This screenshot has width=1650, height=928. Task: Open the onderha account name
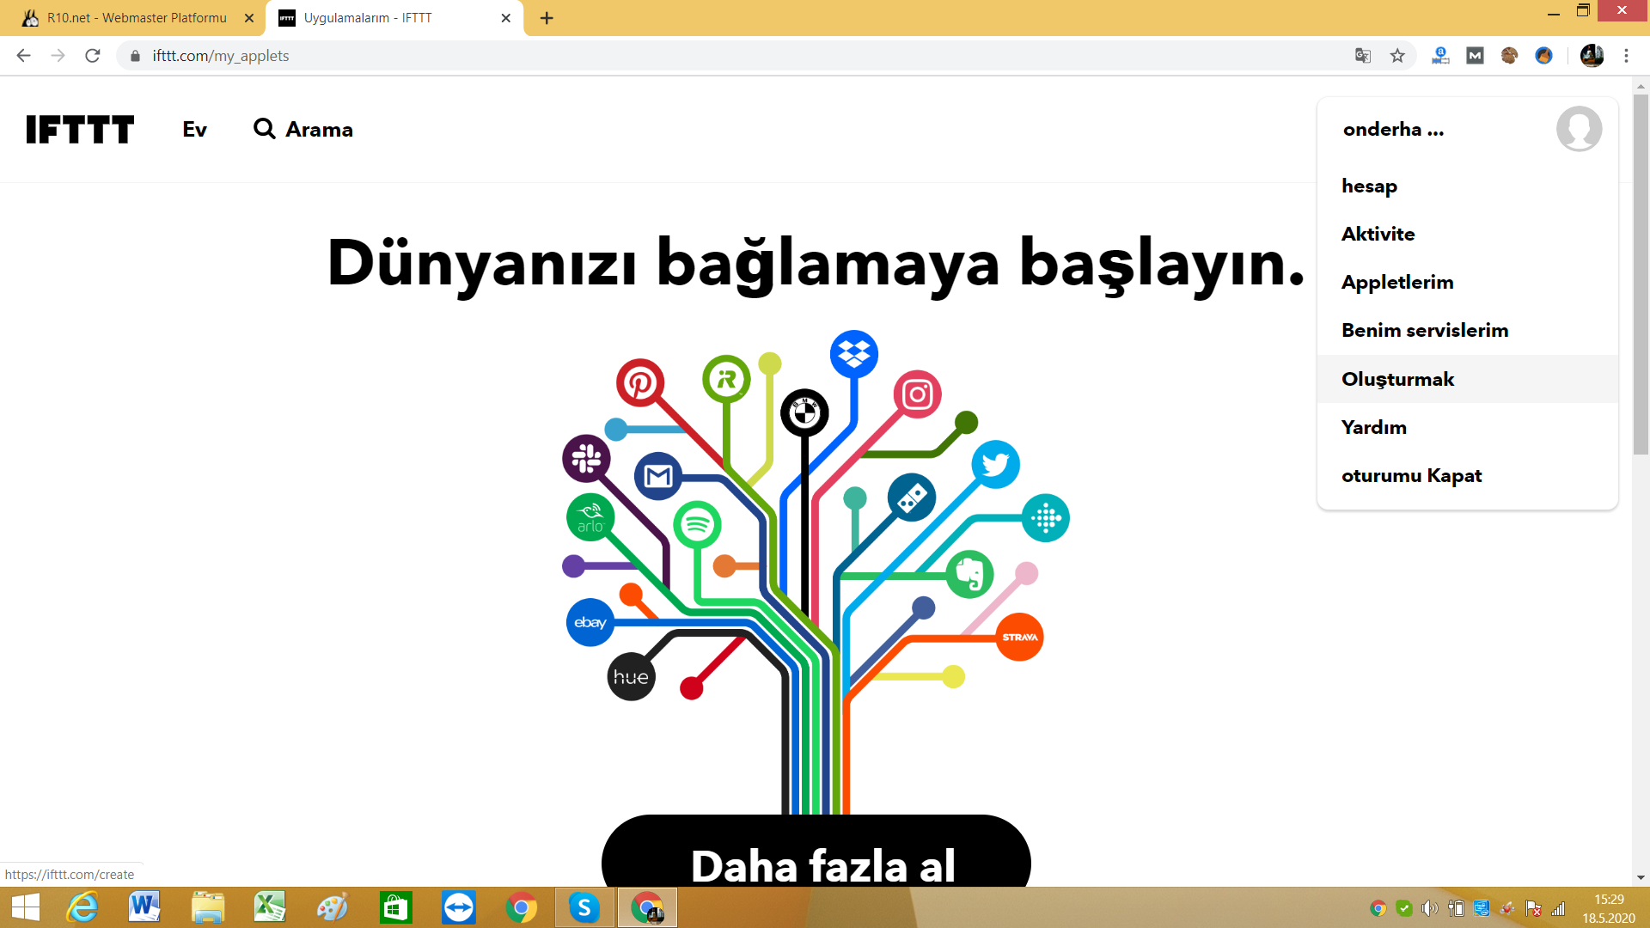(1393, 129)
